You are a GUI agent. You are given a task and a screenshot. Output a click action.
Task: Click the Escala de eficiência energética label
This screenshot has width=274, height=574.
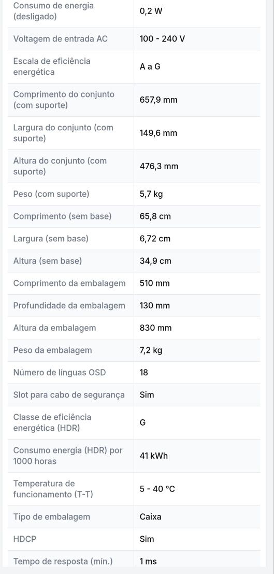pos(52,66)
